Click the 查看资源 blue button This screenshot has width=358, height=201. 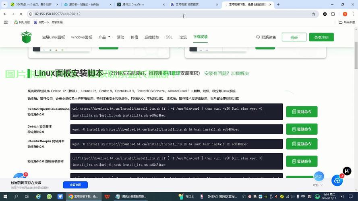[x=75, y=185]
